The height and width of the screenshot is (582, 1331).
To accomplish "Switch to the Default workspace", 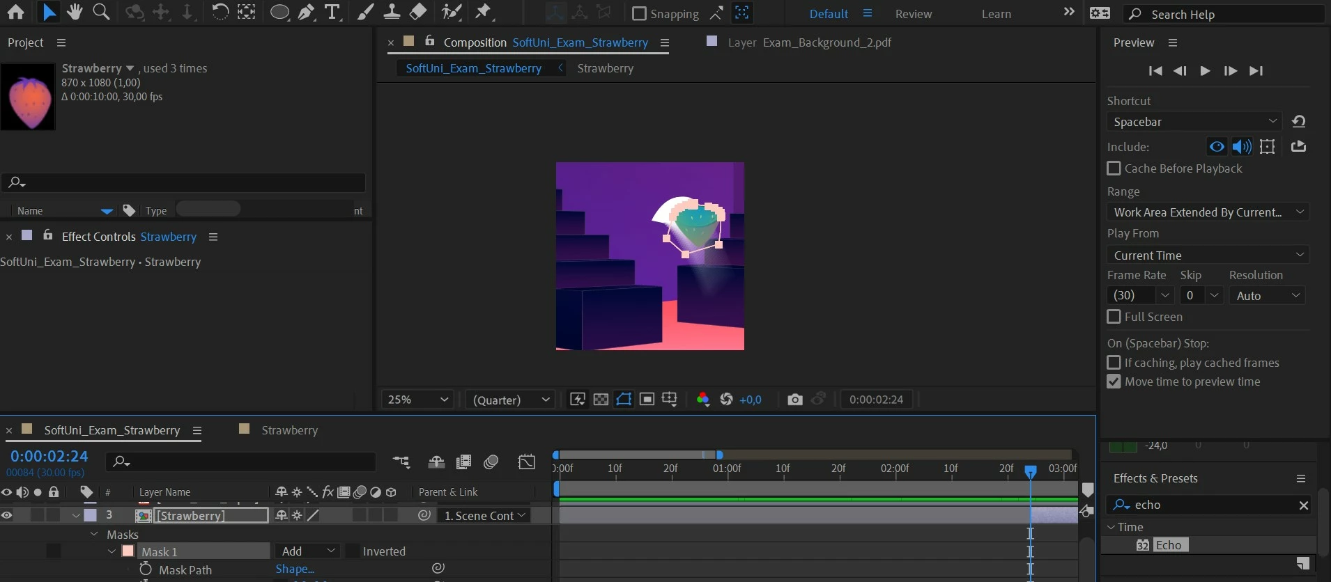I will pos(829,14).
